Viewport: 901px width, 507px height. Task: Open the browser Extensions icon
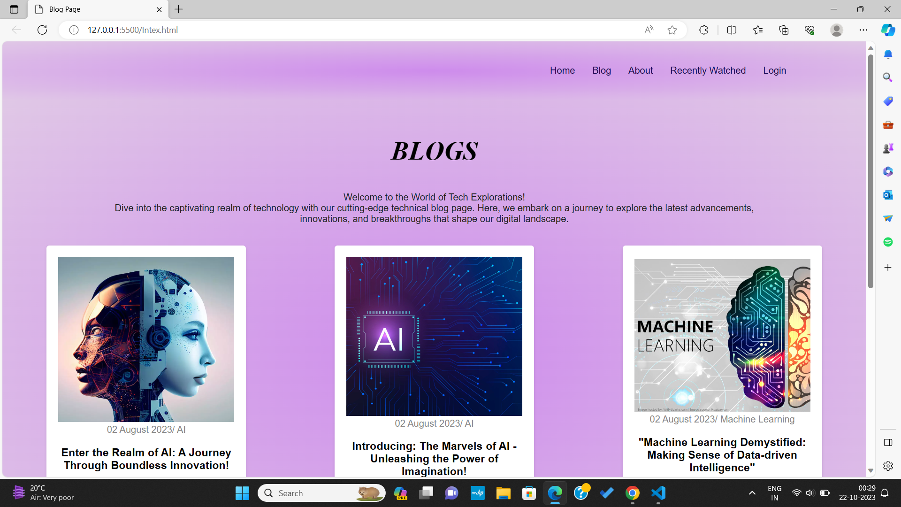pyautogui.click(x=703, y=30)
